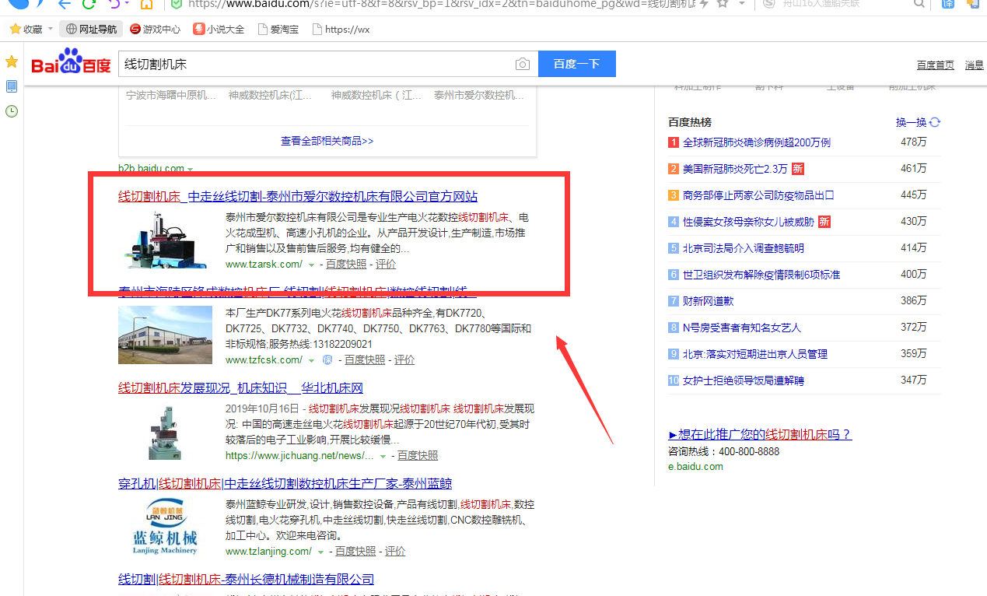Screen dimensions: 987x596
Task: Click the sidebar mobile device icon
Action: (x=12, y=86)
